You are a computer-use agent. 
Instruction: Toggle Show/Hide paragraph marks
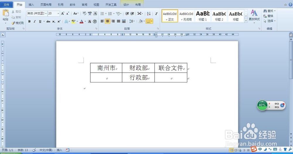coord(156,13)
